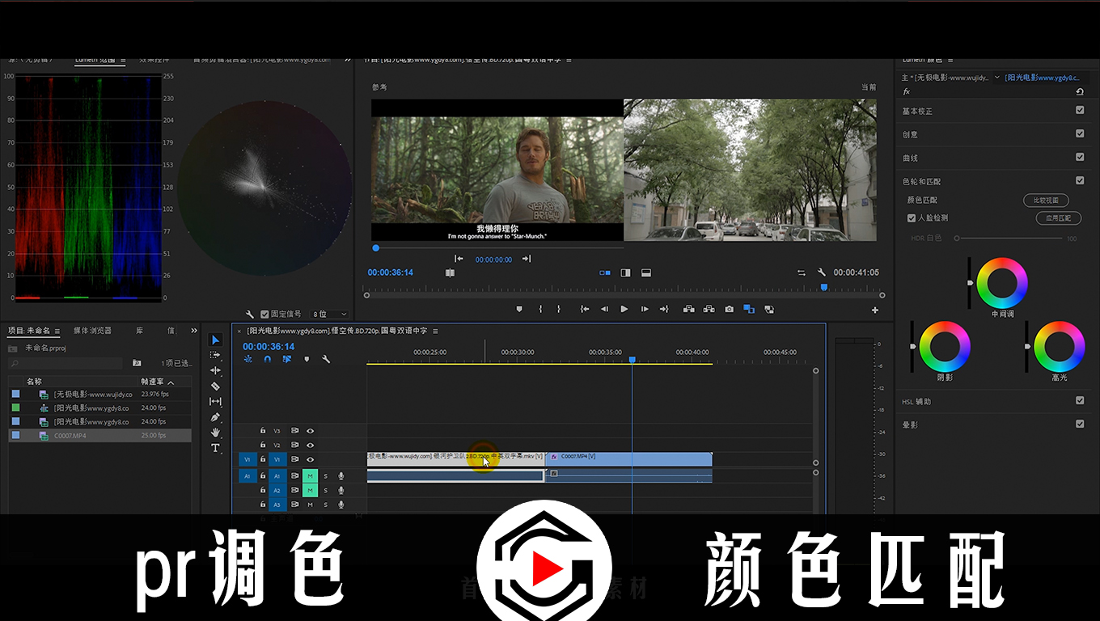Click the 中间调 color wheel
The width and height of the screenshot is (1100, 621).
tap(1001, 283)
